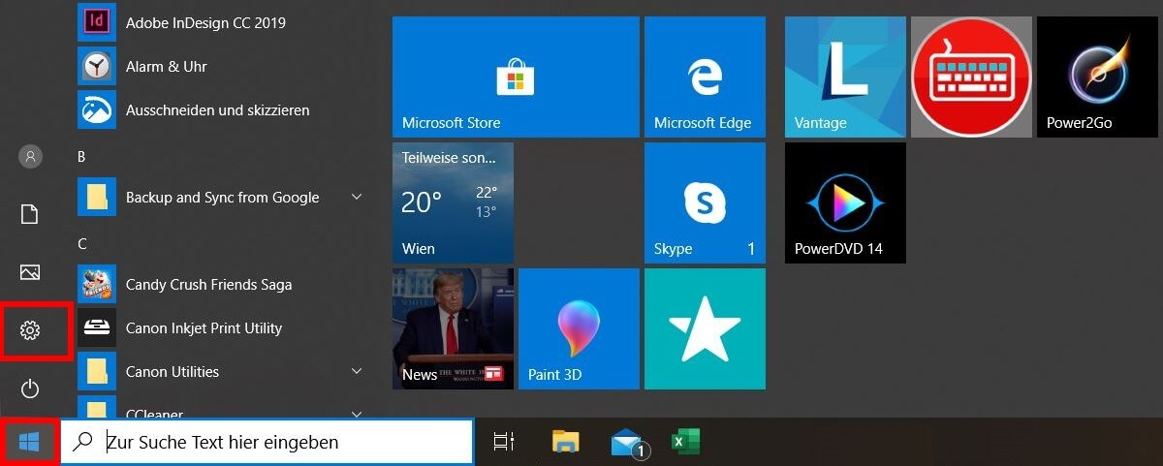The height and width of the screenshot is (466, 1163).
Task: Expand the Canon Utilities folder chevron
Action: coord(356,371)
